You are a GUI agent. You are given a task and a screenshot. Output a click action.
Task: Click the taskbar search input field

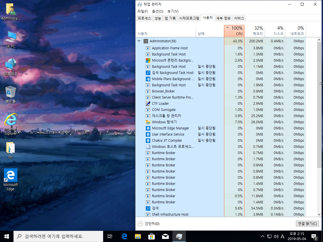58,236
